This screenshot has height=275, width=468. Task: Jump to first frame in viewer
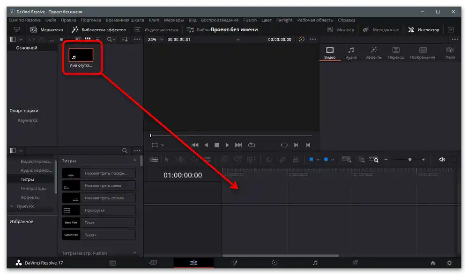click(x=195, y=145)
